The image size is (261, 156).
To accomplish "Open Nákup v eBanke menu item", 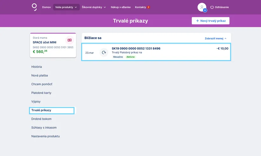I will pos(121,7).
